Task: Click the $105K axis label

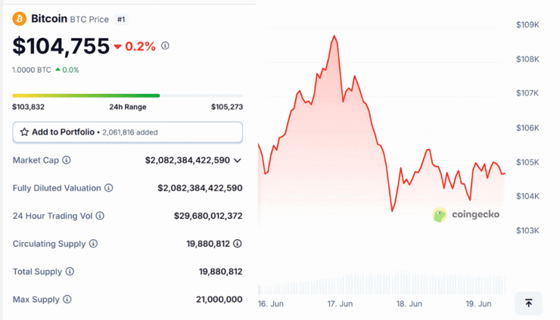Action: point(527,162)
